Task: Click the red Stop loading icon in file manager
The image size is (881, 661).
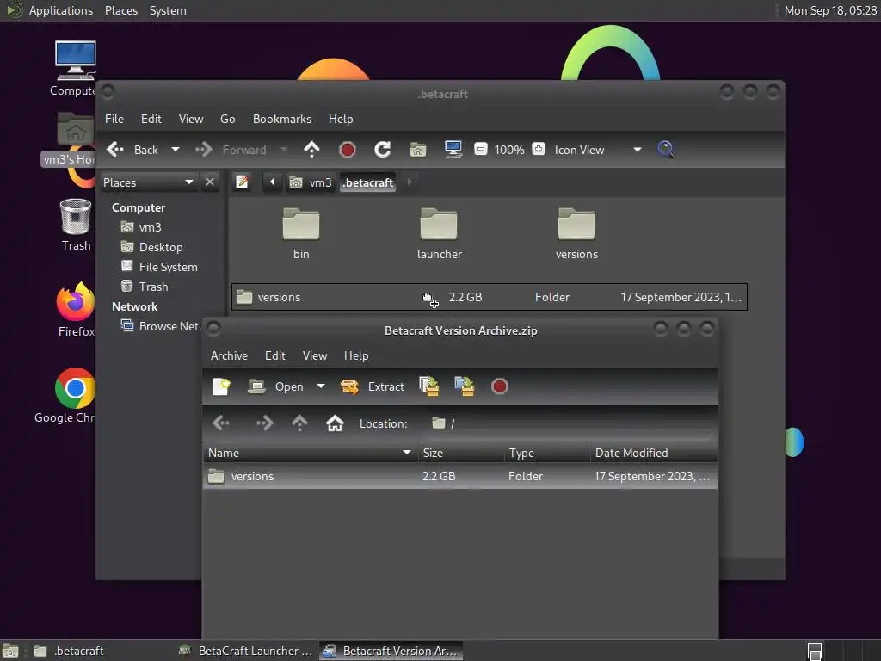Action: 348,150
